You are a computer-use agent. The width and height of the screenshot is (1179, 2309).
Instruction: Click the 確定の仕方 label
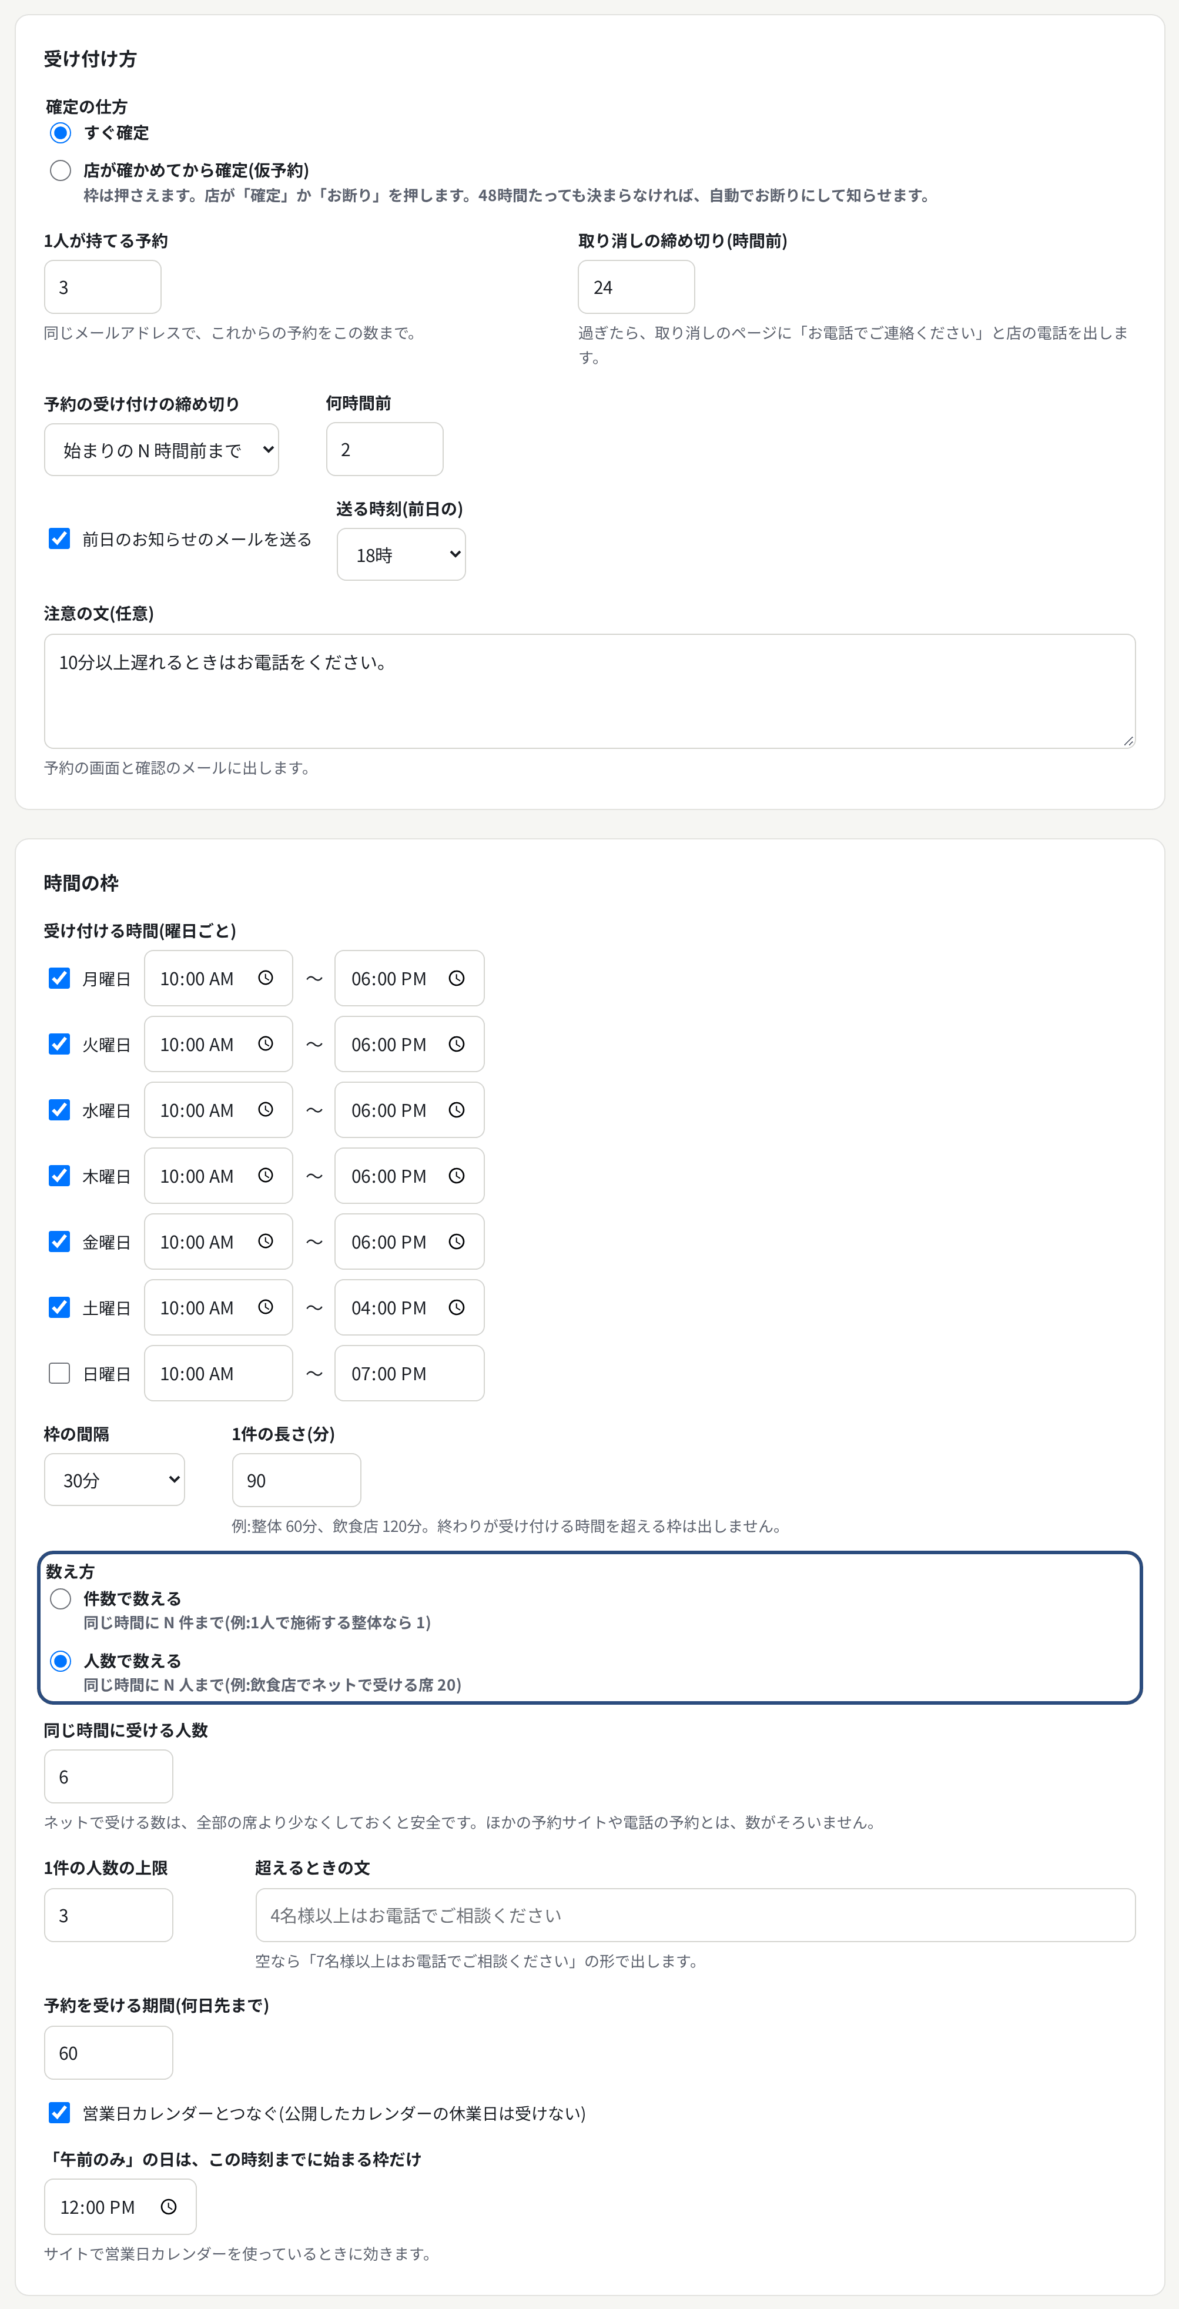(x=87, y=106)
